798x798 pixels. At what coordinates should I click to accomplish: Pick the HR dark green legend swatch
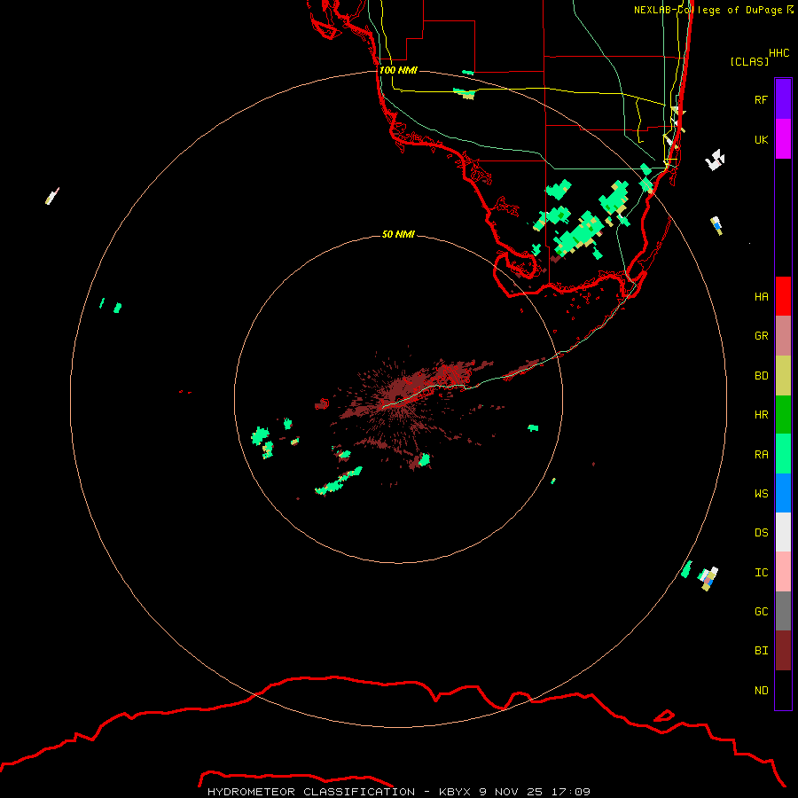783,415
